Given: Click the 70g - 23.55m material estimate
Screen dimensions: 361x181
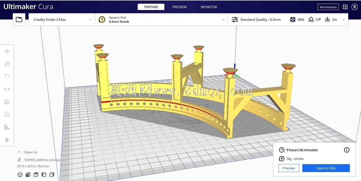Looking at the screenshot, I should pyautogui.click(x=295, y=159).
